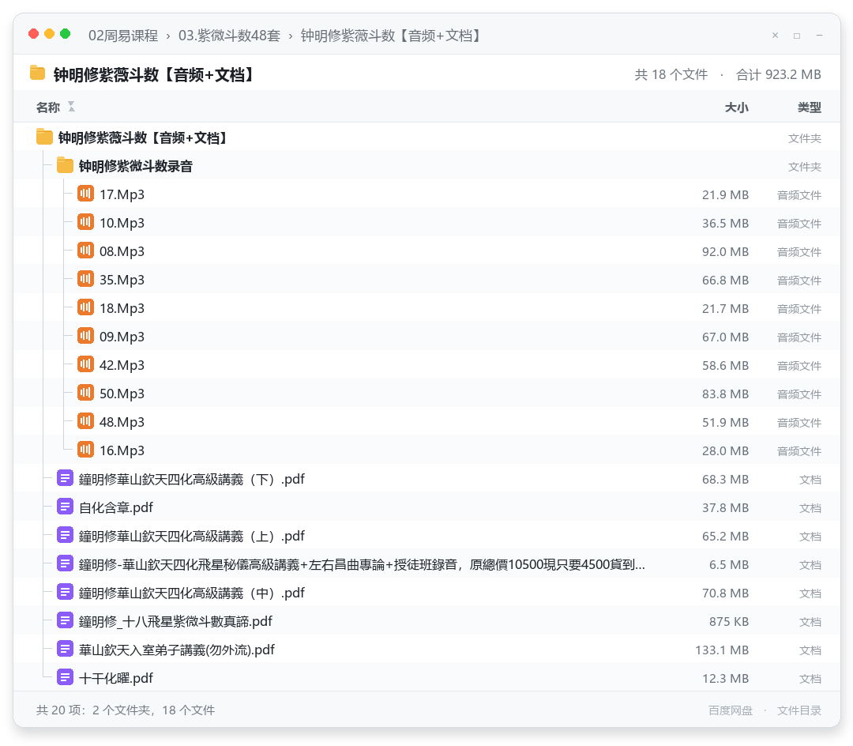Select the file name 08.Mp3
The image size is (853, 746).
pyautogui.click(x=122, y=251)
